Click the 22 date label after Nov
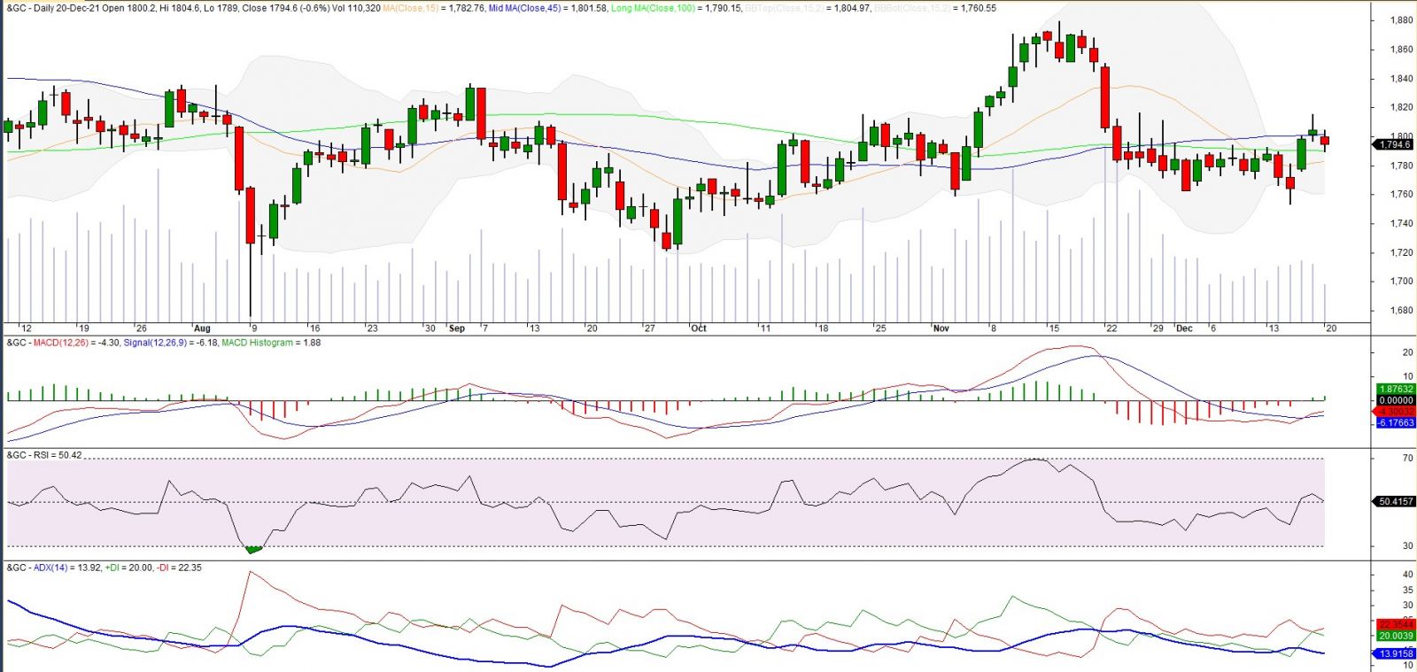 [x=1111, y=328]
